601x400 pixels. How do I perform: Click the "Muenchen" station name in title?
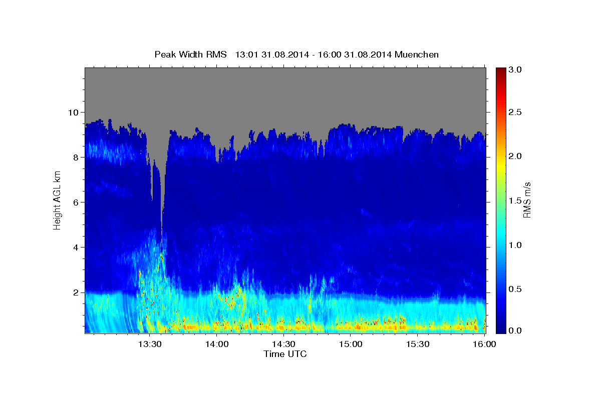[417, 54]
